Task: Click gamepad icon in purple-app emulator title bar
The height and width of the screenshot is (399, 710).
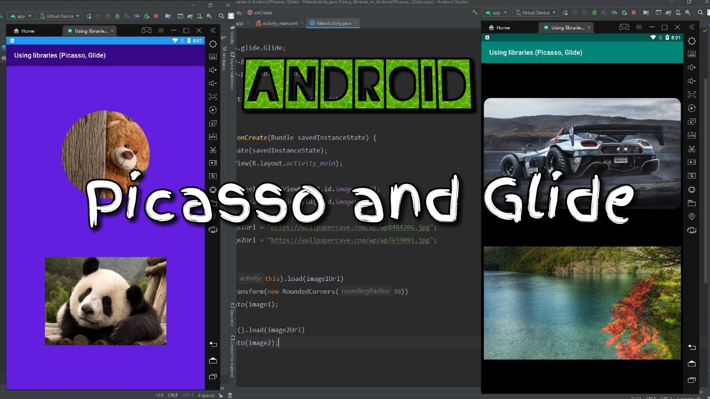Action: coord(146,30)
